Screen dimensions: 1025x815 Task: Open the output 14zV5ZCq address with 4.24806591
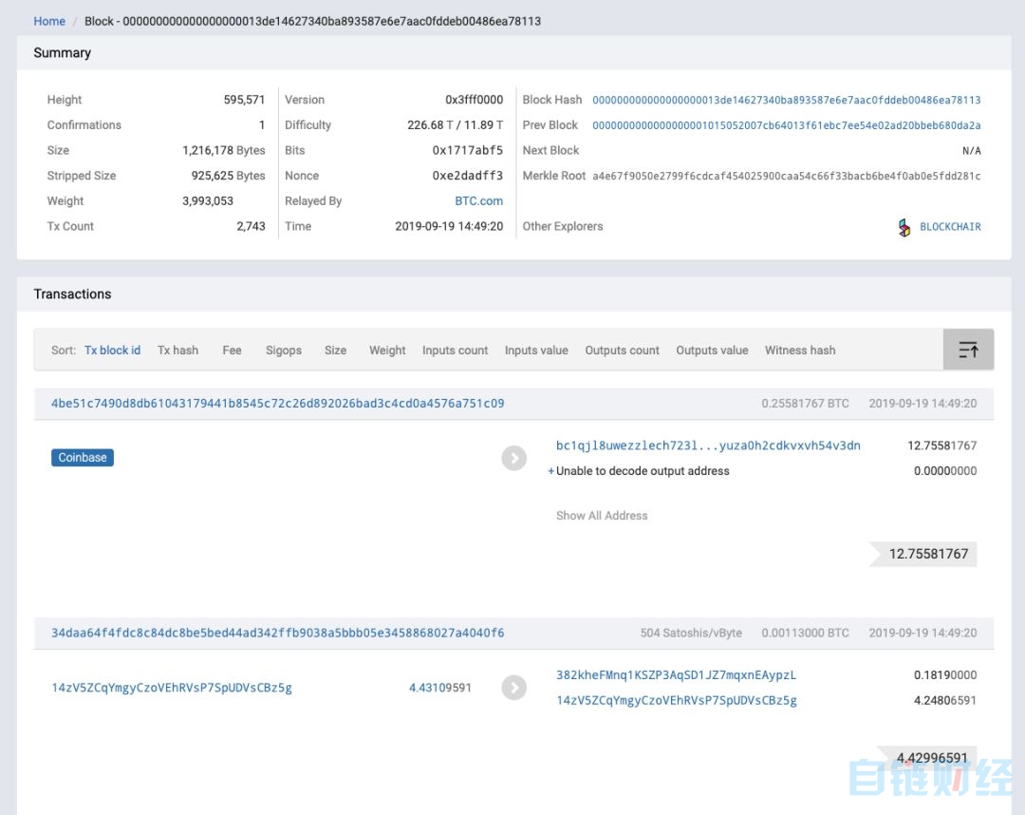(676, 700)
